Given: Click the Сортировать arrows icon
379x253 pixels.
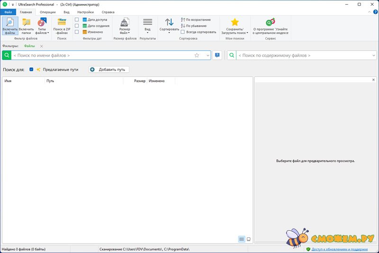Looking at the screenshot, I should (169, 23).
